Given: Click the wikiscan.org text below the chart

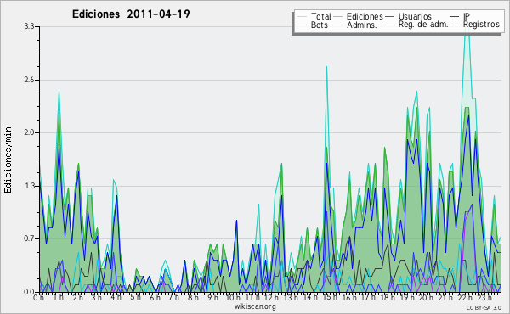Looking at the screenshot, I should coord(255,306).
